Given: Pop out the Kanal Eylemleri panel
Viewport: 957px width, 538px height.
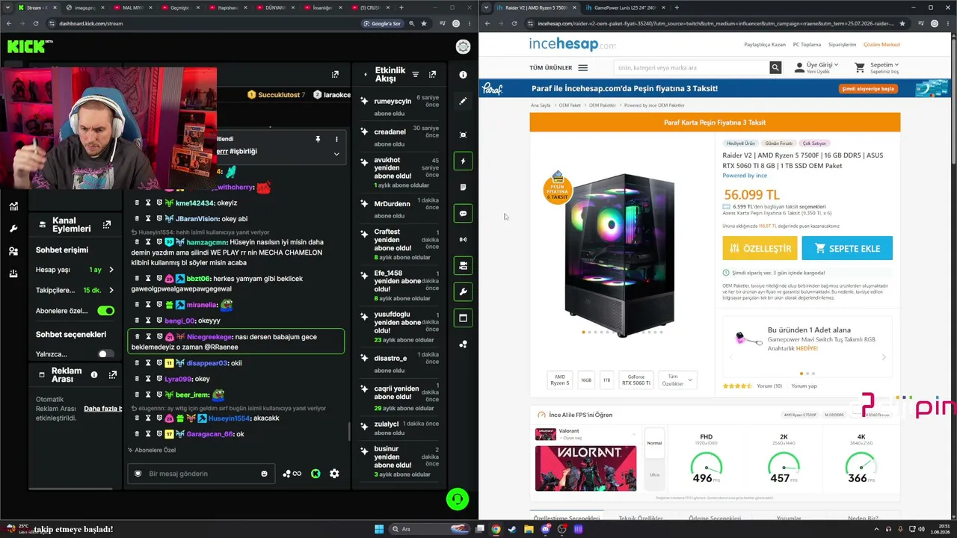Looking at the screenshot, I should tap(107, 225).
